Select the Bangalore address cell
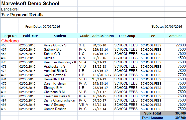 pyautogui.click(x=10, y=9)
